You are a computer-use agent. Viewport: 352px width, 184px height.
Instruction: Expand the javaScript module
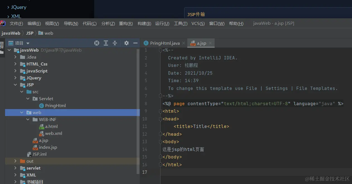(16, 71)
